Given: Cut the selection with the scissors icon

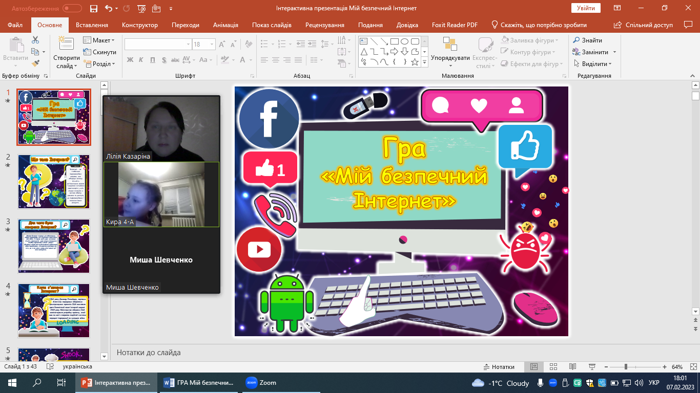Looking at the screenshot, I should [35, 40].
